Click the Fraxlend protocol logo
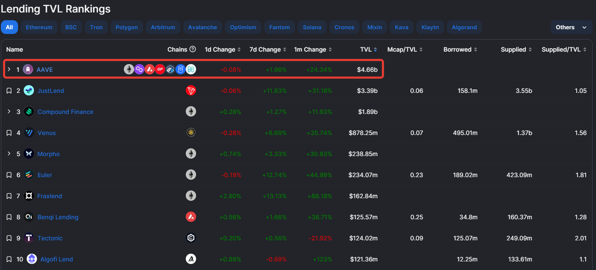Viewport: 596px width, 270px height. pos(29,196)
